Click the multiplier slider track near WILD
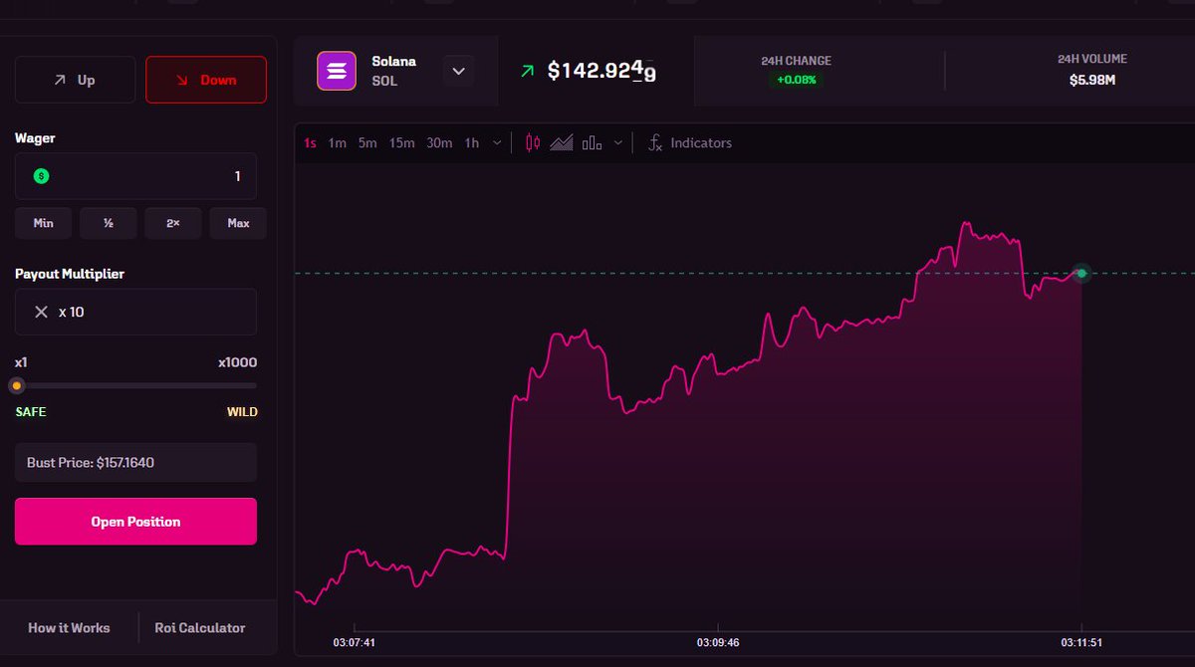 tap(244, 385)
